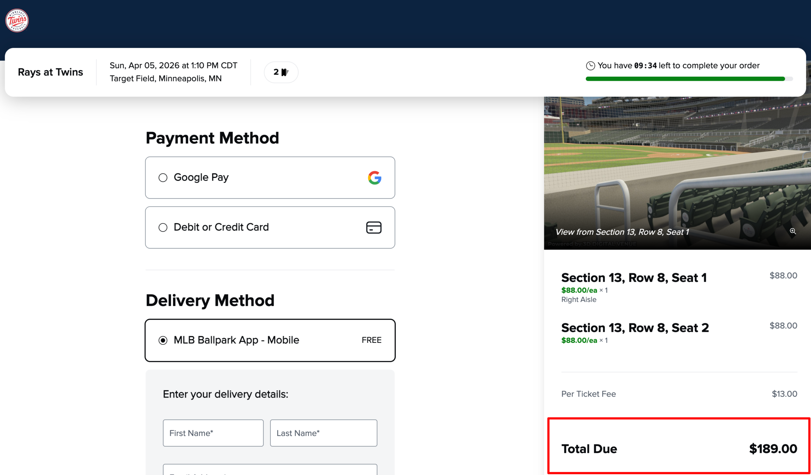Click the Right Aisle seat note
Viewport: 811px width, 475px height.
pyautogui.click(x=579, y=300)
